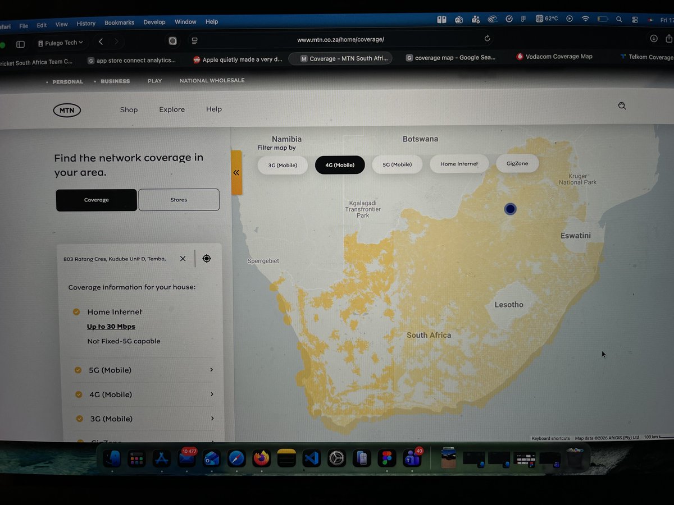Image resolution: width=674 pixels, height=505 pixels.
Task: Open the Pulego Tech profile dropdown
Action: (60, 43)
